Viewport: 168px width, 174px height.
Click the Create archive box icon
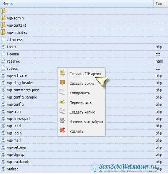coord(62,82)
